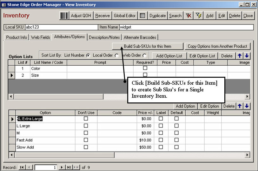Delete the selected option list
The height and width of the screenshot is (171, 258).
pyautogui.click(x=227, y=56)
